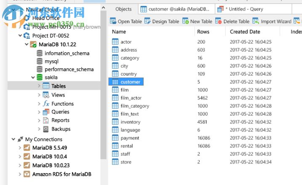Click the payment table icon
Screen dimensions: 302x185
115,138
